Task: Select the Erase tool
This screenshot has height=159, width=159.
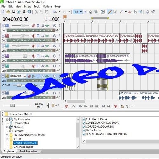Action: (x=130, y=12)
